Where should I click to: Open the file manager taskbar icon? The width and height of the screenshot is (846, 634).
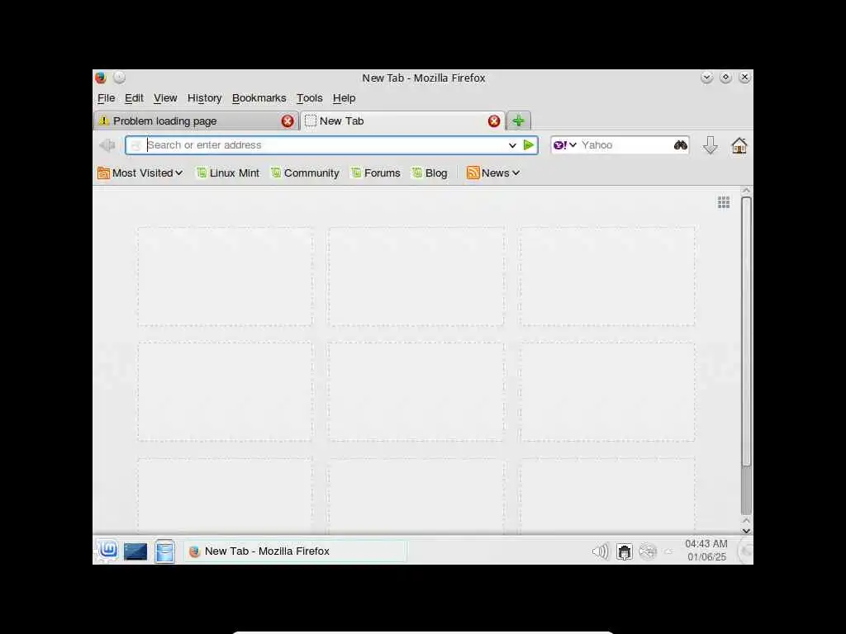coord(164,551)
